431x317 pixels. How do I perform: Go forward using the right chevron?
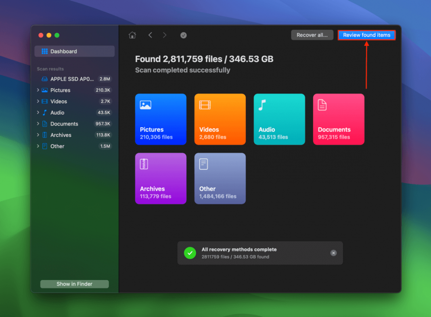coord(165,35)
